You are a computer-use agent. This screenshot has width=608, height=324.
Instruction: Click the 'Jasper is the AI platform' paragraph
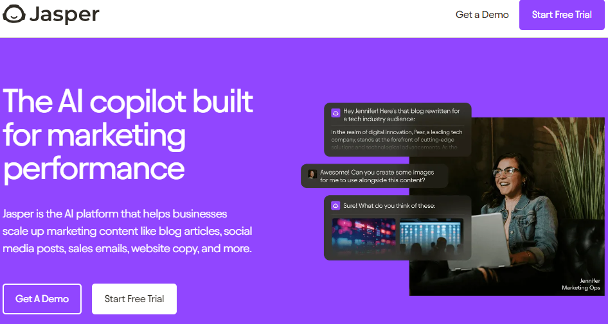(x=127, y=231)
